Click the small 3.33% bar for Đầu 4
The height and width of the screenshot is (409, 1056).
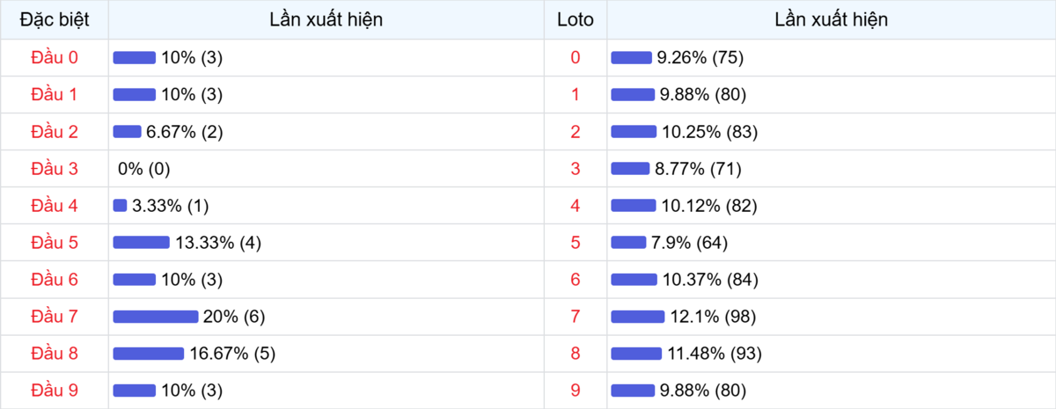click(x=120, y=206)
